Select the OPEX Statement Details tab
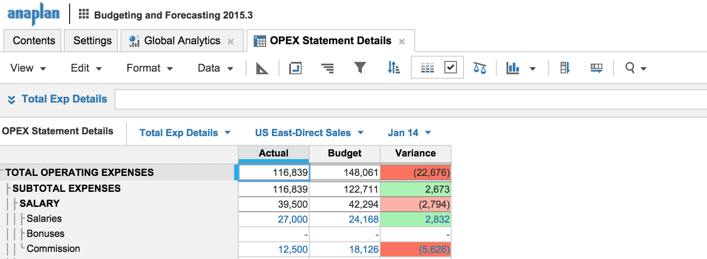The image size is (707, 259). [330, 41]
